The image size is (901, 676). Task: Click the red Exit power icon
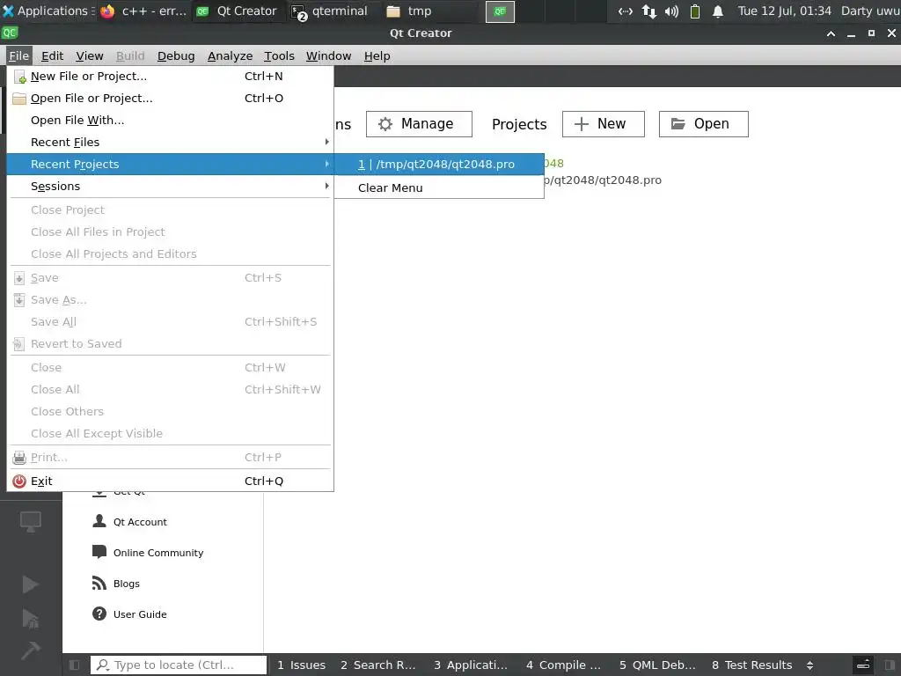pyautogui.click(x=19, y=481)
